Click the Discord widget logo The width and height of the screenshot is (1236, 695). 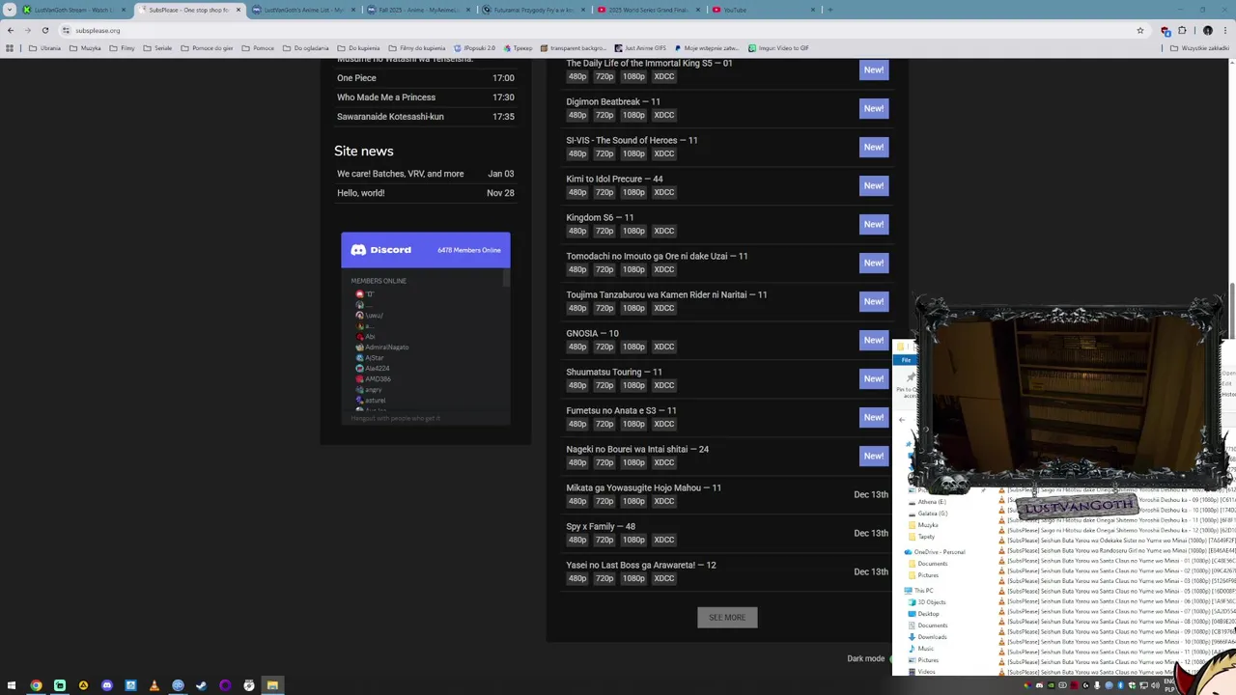381,250
